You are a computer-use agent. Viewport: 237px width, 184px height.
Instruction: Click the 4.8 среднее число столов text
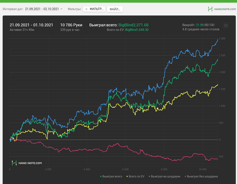(201, 29)
